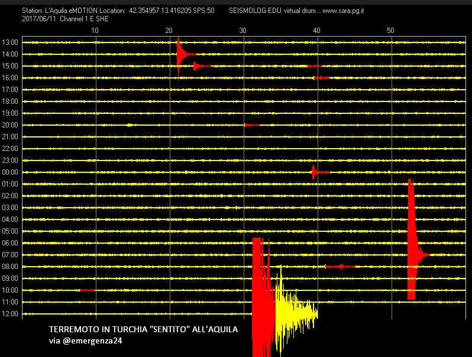The width and height of the screenshot is (472, 357).
Task: Click the Station: L'Aquila eMOTION text
Action: point(60,11)
